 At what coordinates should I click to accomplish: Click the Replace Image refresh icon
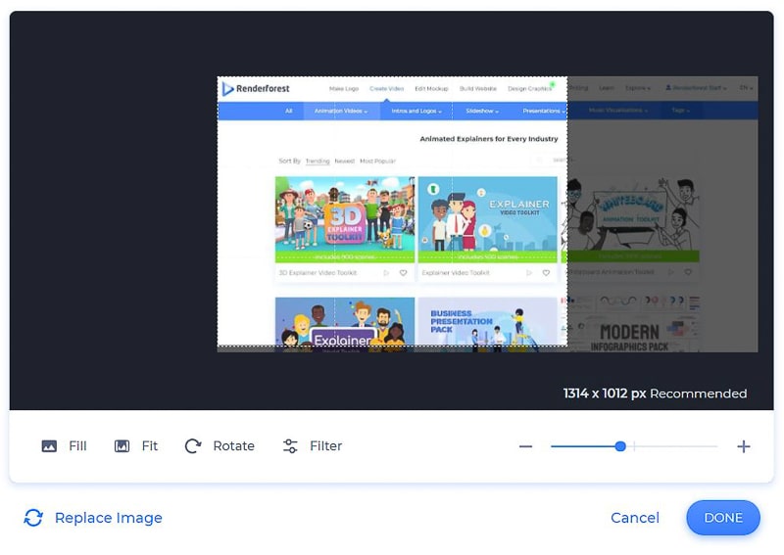coord(33,518)
